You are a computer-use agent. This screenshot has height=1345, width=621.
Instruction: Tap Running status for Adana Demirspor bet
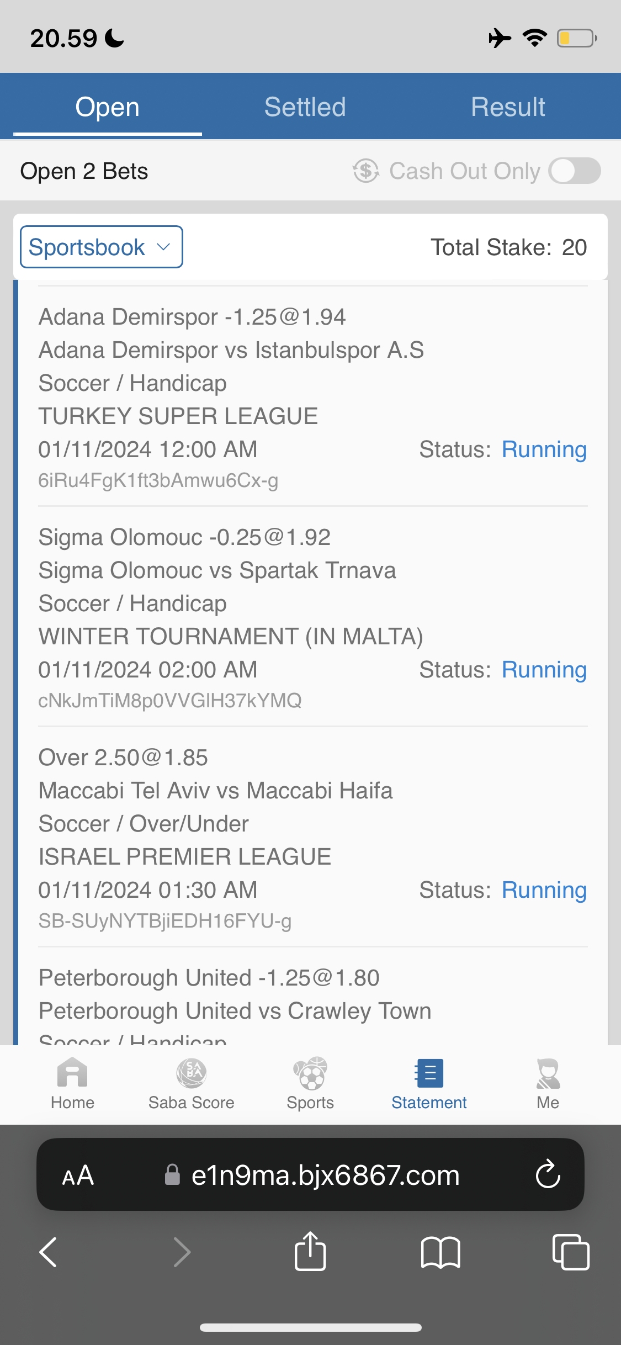(x=544, y=449)
